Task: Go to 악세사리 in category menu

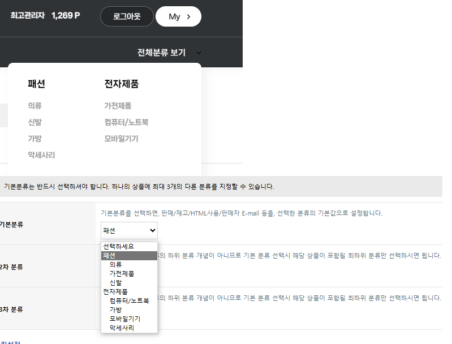Action: (41, 155)
